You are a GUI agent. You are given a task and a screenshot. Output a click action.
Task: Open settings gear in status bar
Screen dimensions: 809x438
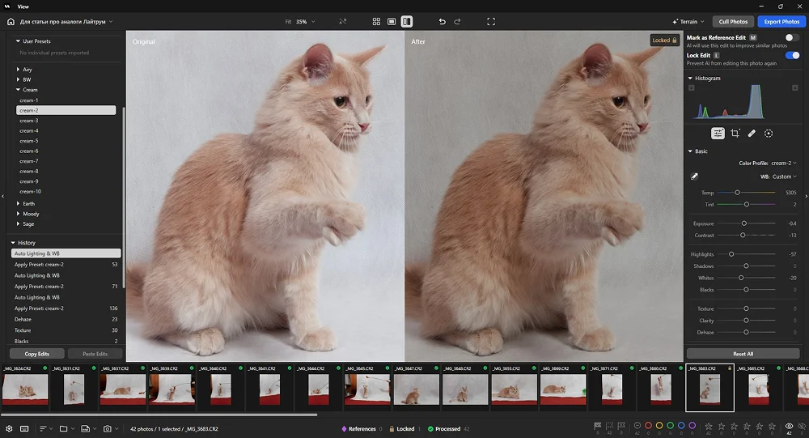9,428
